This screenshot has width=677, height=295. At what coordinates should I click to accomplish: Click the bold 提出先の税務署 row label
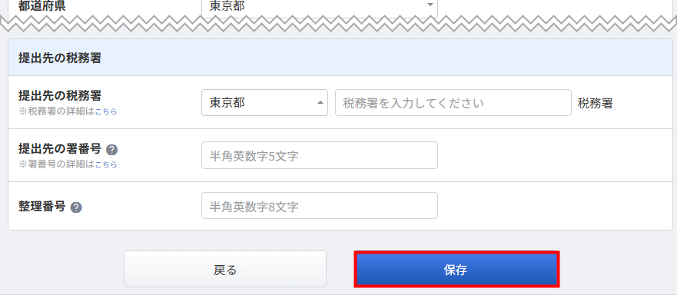pos(60,95)
